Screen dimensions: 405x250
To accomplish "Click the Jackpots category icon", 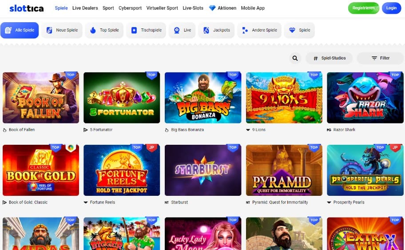I will pos(206,30).
